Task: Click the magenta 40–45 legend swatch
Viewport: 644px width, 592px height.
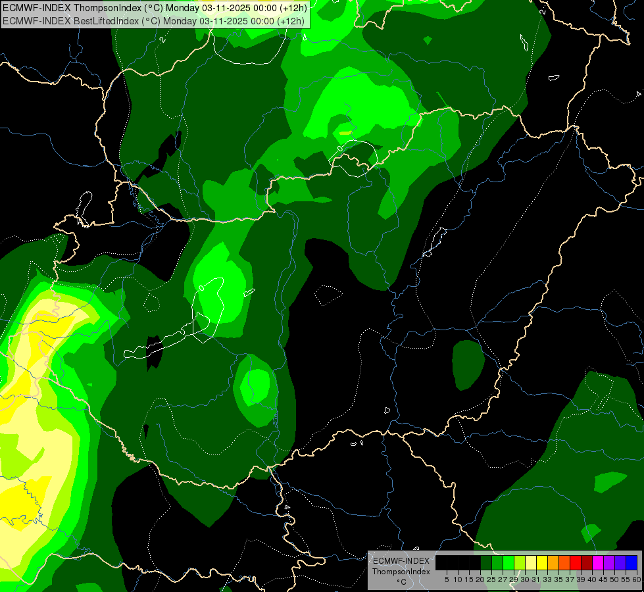Action: click(x=598, y=562)
